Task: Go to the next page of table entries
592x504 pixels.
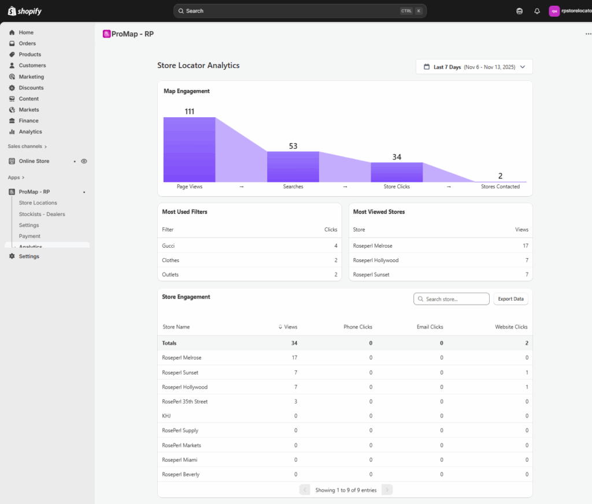Action: point(387,490)
